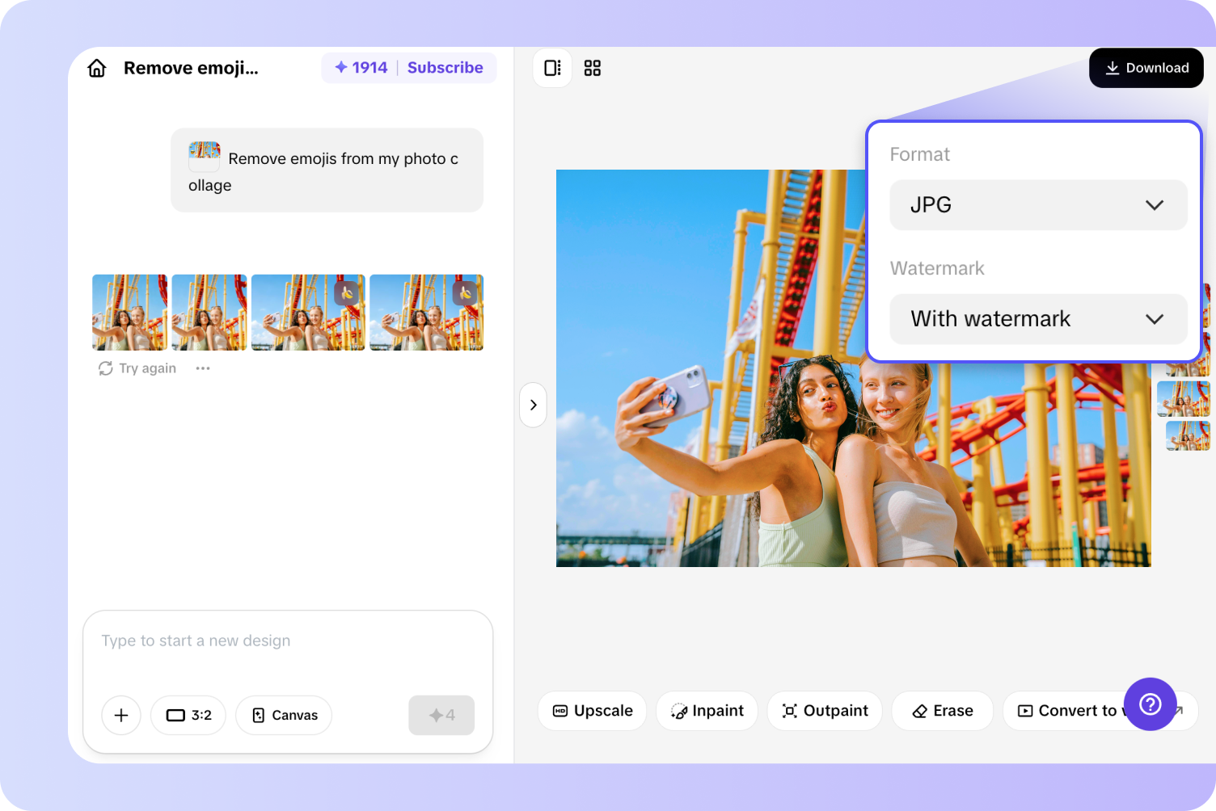The height and width of the screenshot is (811, 1216).
Task: Switch to grid view of generated results
Action: [593, 68]
